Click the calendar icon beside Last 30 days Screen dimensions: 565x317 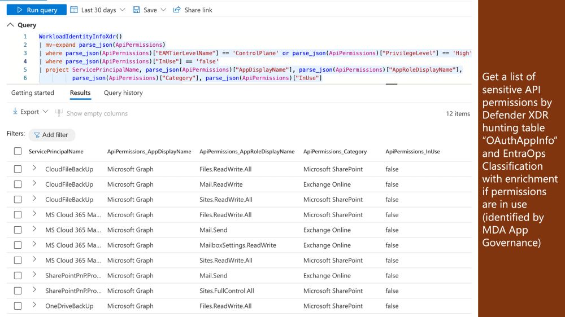[x=74, y=10]
